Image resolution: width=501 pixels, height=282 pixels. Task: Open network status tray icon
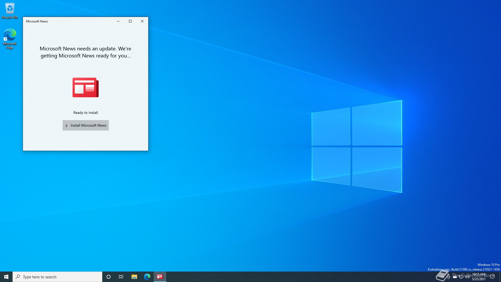pyautogui.click(x=461, y=277)
